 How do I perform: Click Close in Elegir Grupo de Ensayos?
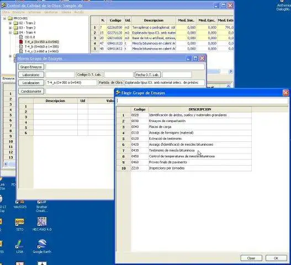point(251,258)
